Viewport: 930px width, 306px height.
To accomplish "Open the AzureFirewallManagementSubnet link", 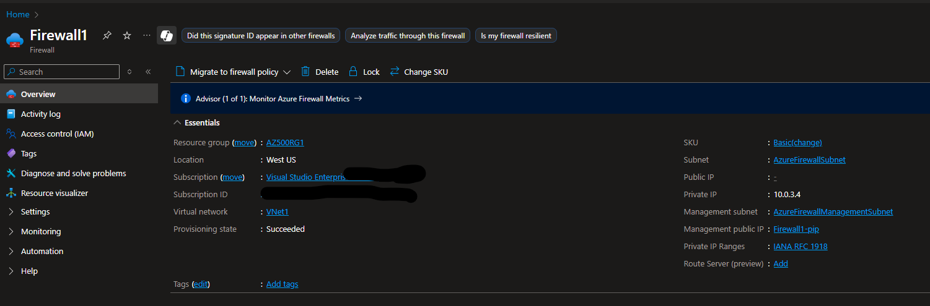I will (833, 212).
